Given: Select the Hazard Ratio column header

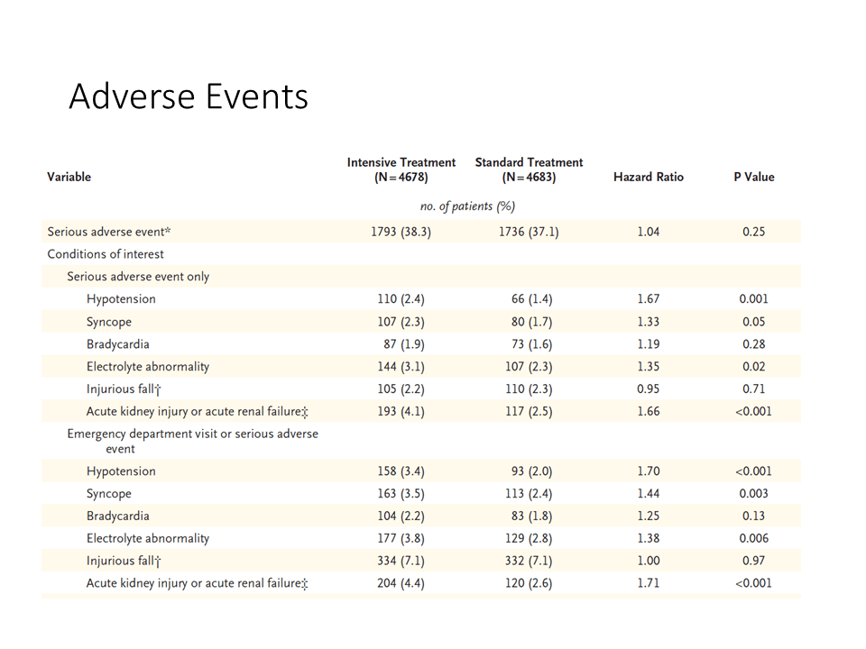Looking at the screenshot, I should [x=649, y=178].
